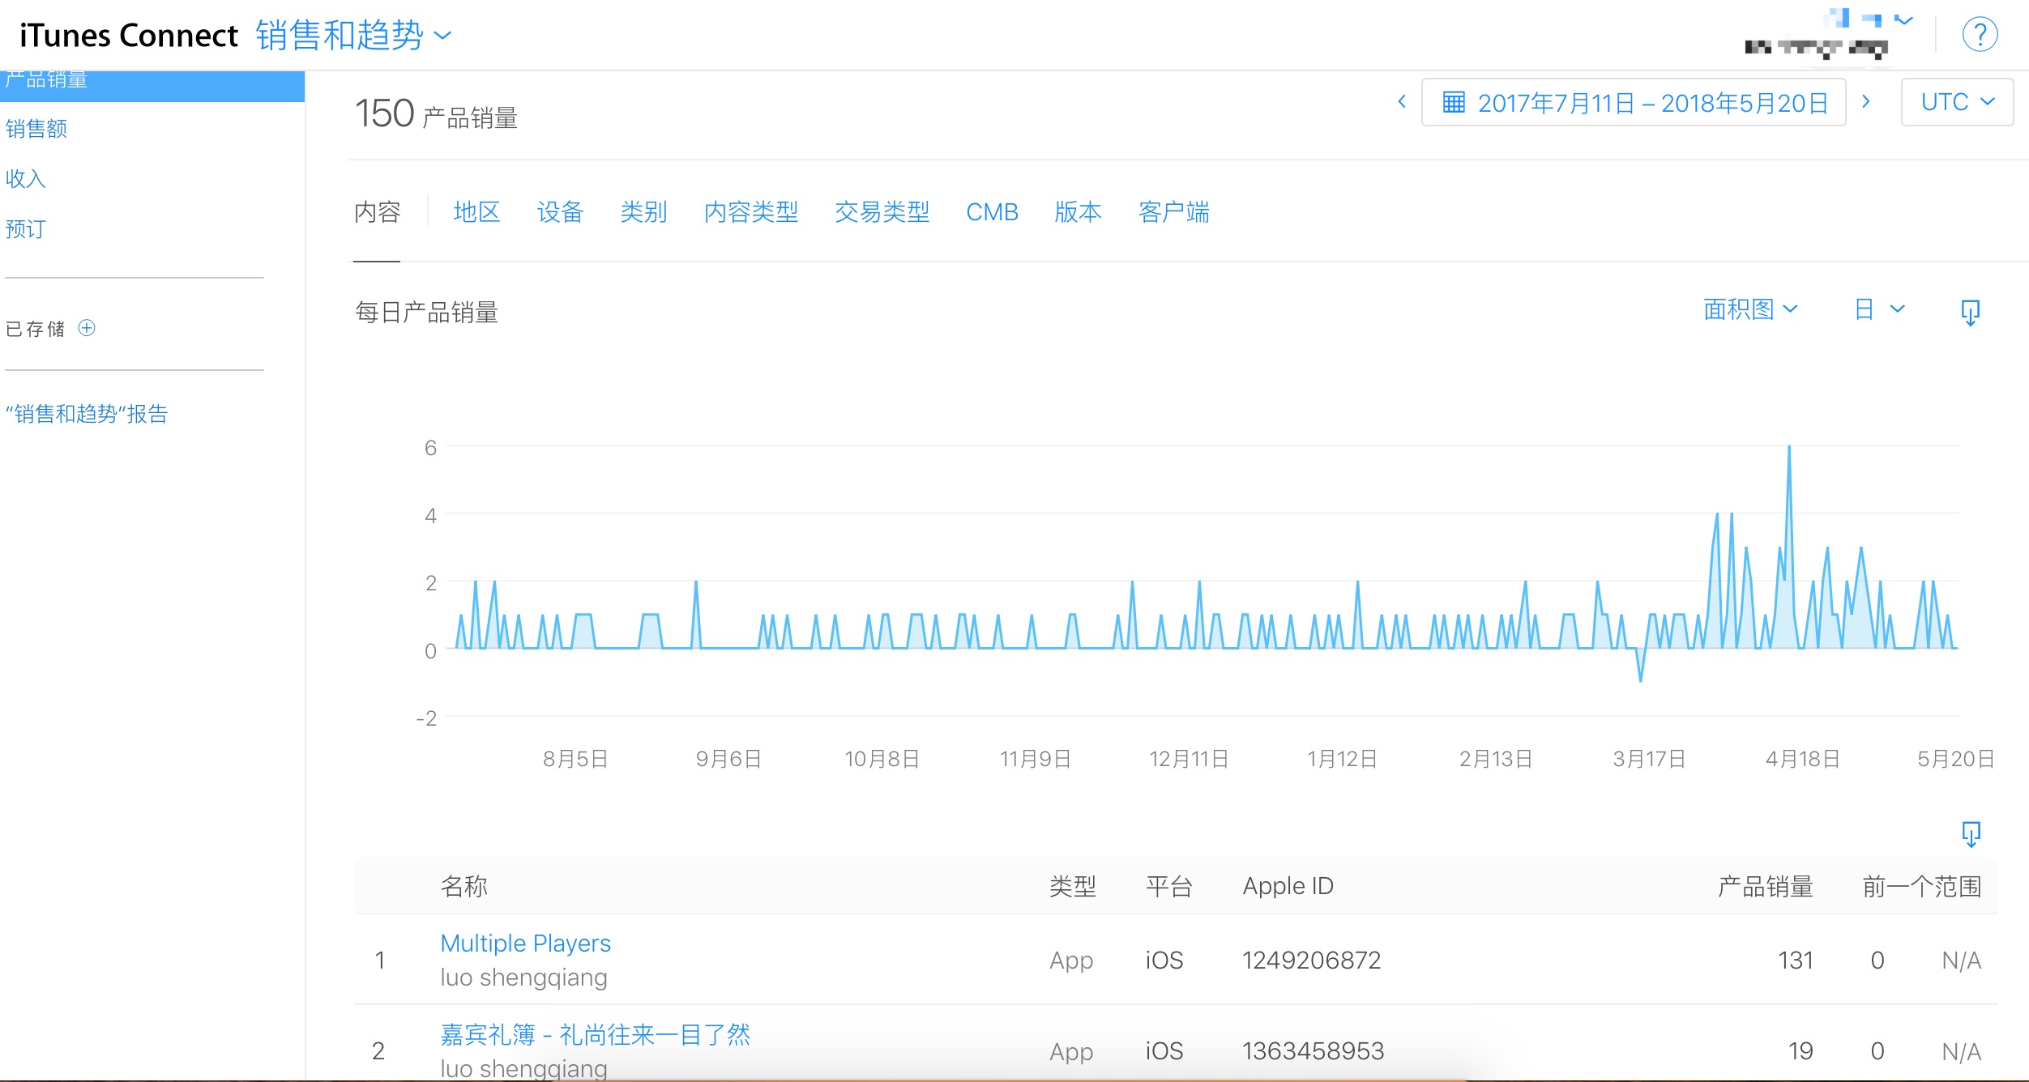Open the 日 time granularity dropdown
This screenshot has width=2029, height=1082.
pos(1878,309)
